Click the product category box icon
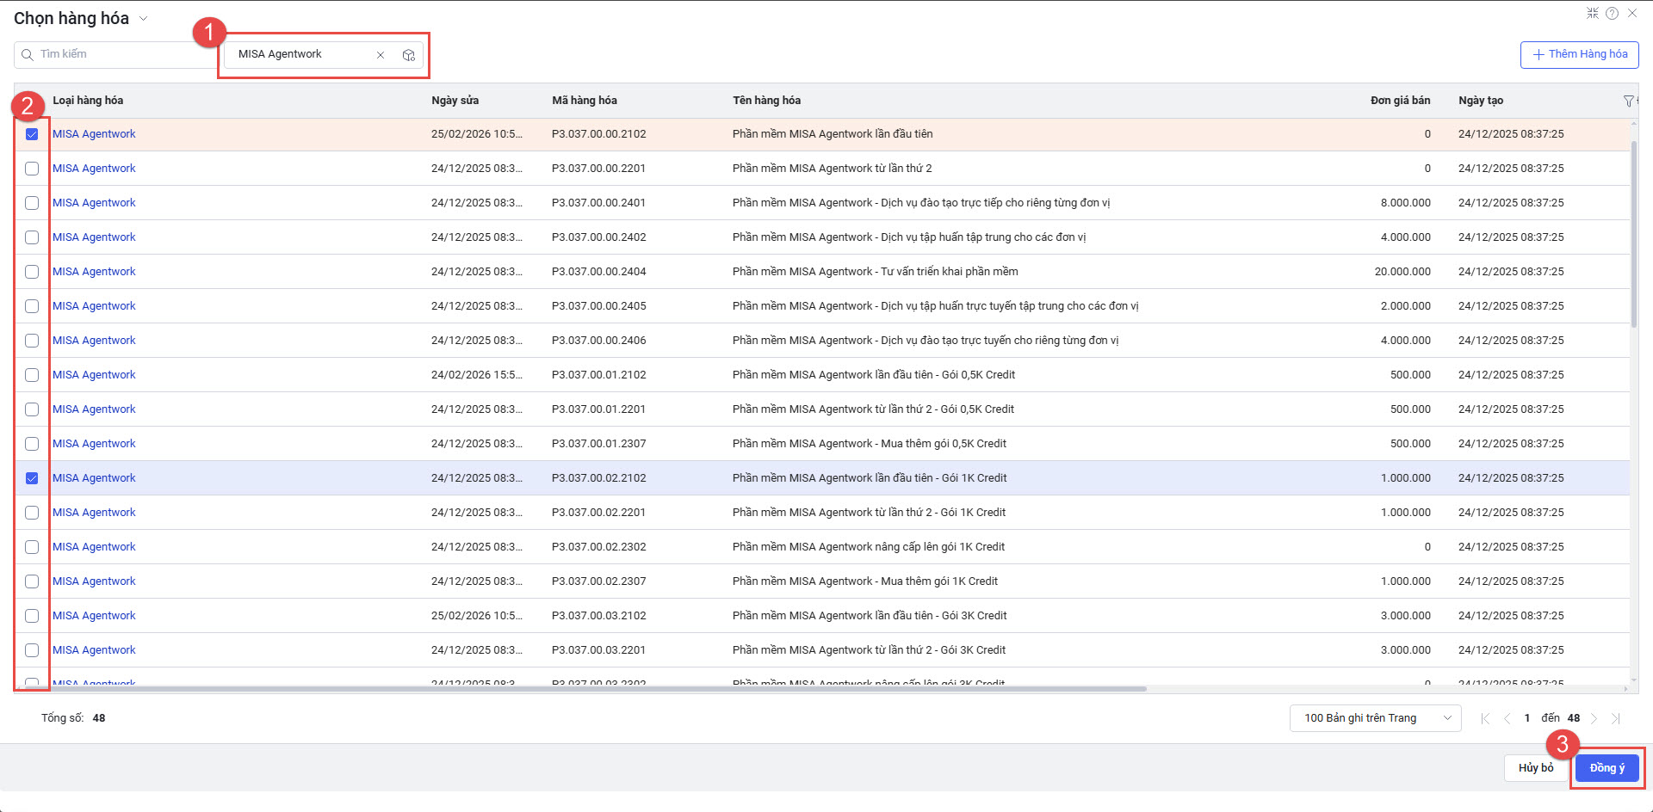 point(409,55)
